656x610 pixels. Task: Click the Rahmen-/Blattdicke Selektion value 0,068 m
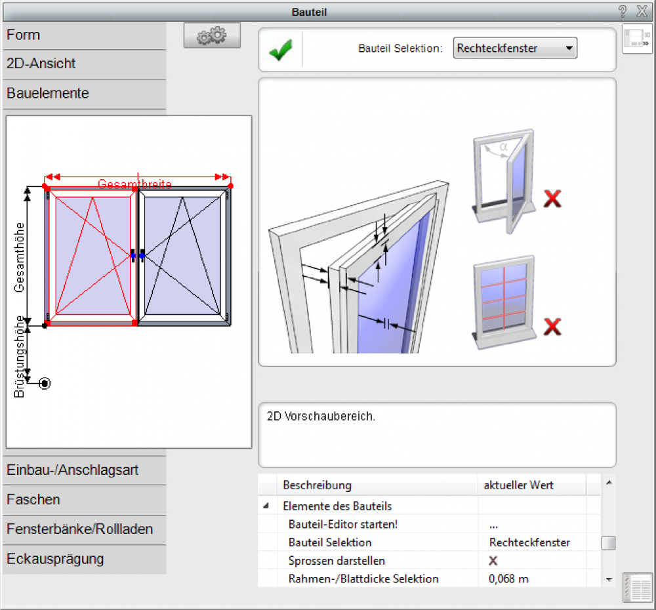[x=508, y=579]
